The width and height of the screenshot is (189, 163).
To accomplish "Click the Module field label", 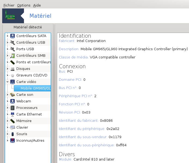I will click(x=66, y=159).
